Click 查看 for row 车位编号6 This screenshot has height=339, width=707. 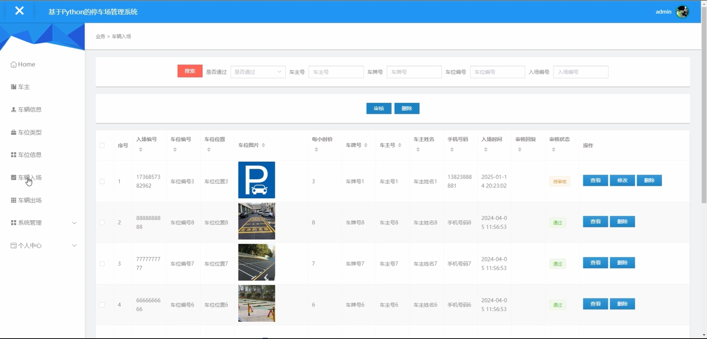pos(595,304)
